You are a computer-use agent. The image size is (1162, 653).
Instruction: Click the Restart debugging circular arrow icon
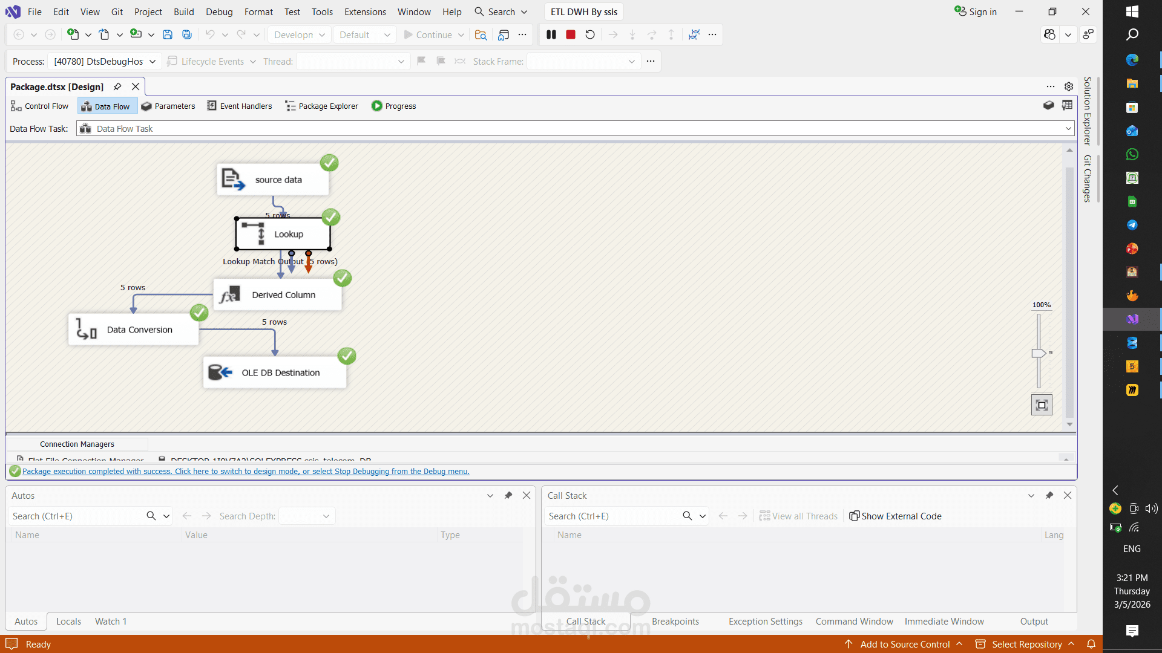(590, 35)
